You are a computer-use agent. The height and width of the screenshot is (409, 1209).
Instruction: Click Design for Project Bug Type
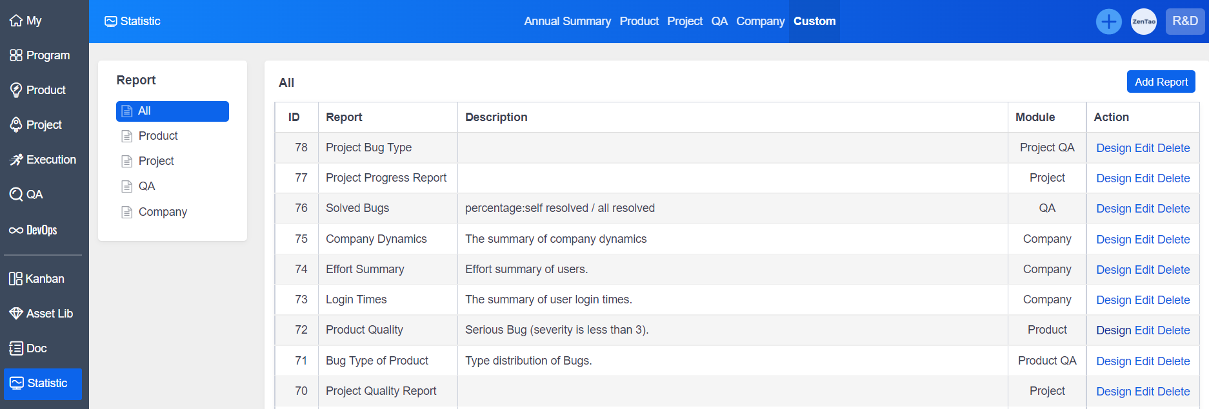[1113, 148]
